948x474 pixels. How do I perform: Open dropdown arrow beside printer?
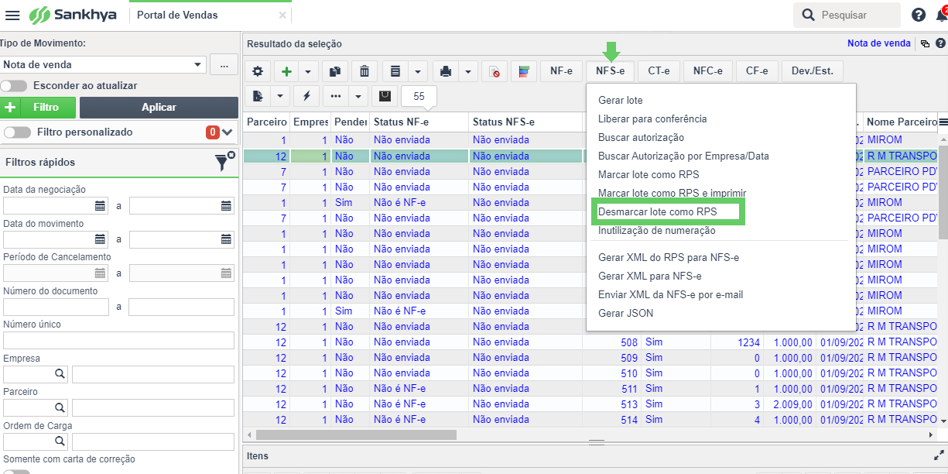pyautogui.click(x=468, y=71)
